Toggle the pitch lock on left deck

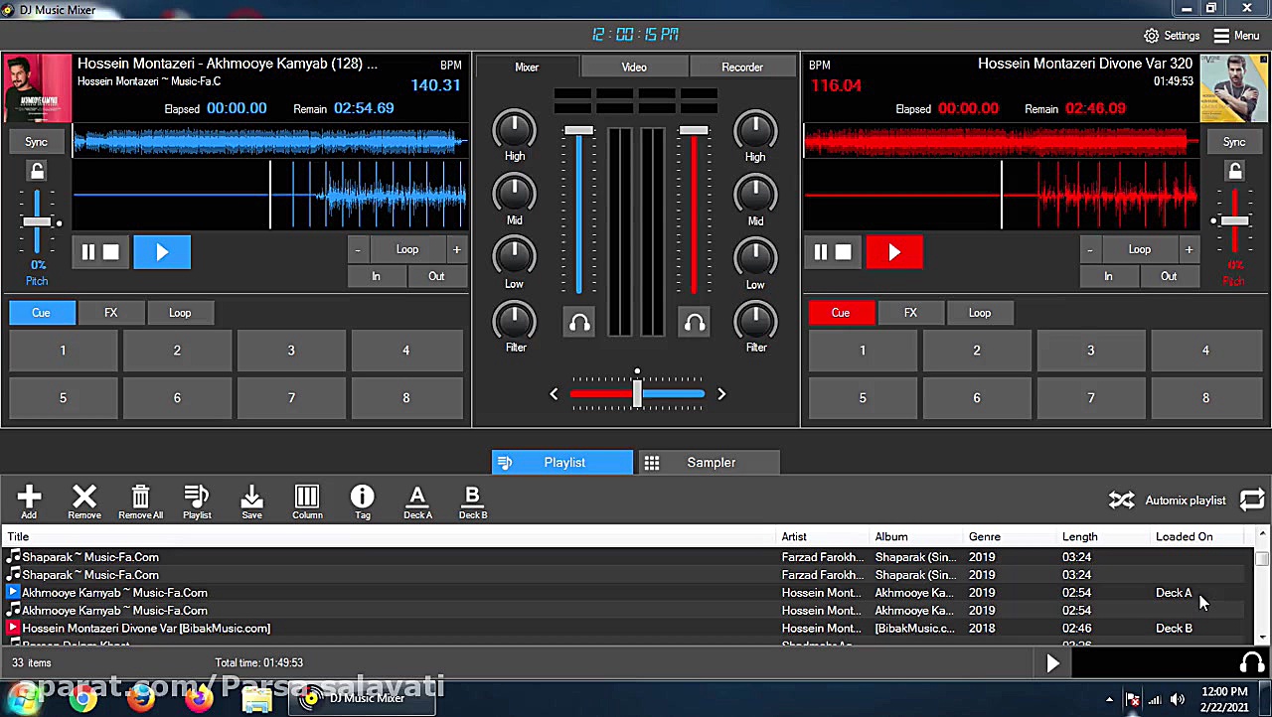click(37, 171)
